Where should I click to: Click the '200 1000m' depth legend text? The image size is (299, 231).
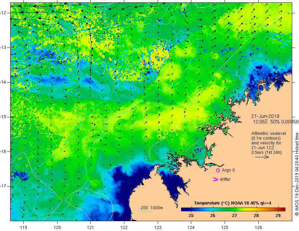click(x=152, y=208)
